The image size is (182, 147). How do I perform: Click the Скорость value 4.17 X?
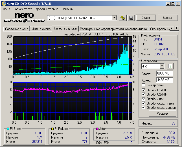(171, 142)
